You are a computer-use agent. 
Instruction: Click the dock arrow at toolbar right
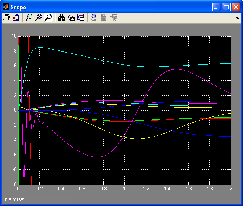(x=238, y=18)
